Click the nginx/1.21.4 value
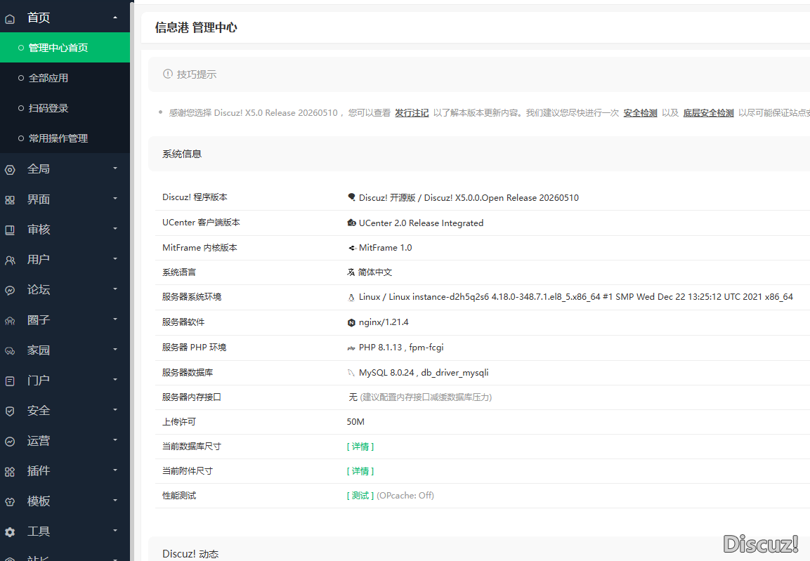Image resolution: width=810 pixels, height=561 pixels. point(384,322)
